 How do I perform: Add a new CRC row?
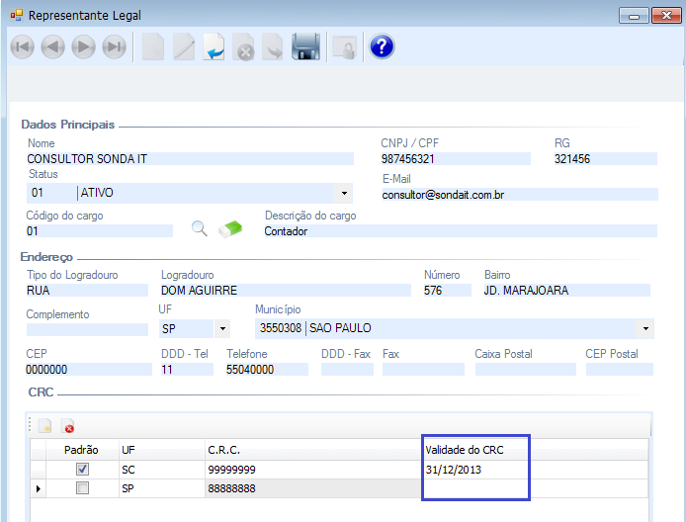coord(44,426)
